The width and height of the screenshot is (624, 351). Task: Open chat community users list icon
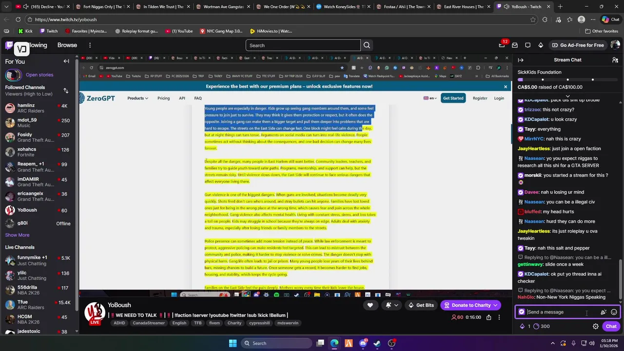click(x=615, y=60)
